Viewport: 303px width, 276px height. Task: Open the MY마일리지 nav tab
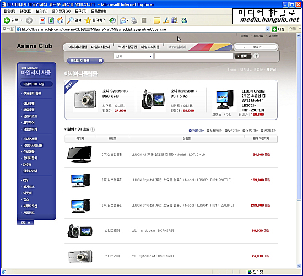click(177, 47)
